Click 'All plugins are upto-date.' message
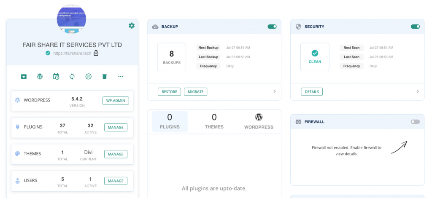432x198 pixels. [214, 188]
